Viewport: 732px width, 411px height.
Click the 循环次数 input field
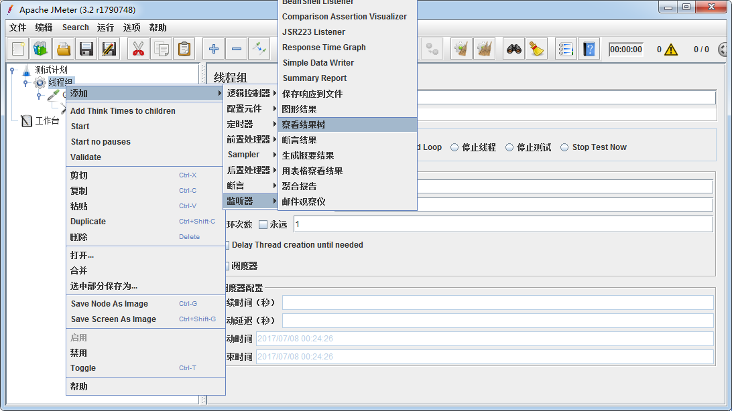point(503,224)
